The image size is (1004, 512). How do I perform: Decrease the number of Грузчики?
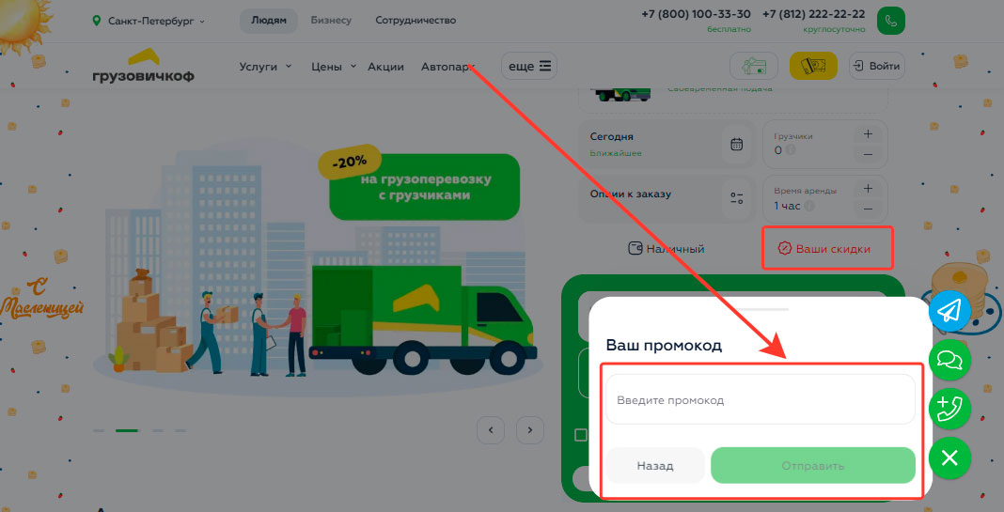click(868, 154)
